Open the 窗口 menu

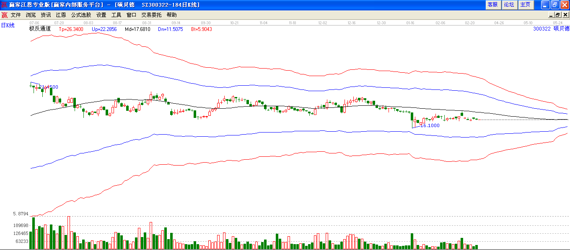pyautogui.click(x=131, y=15)
